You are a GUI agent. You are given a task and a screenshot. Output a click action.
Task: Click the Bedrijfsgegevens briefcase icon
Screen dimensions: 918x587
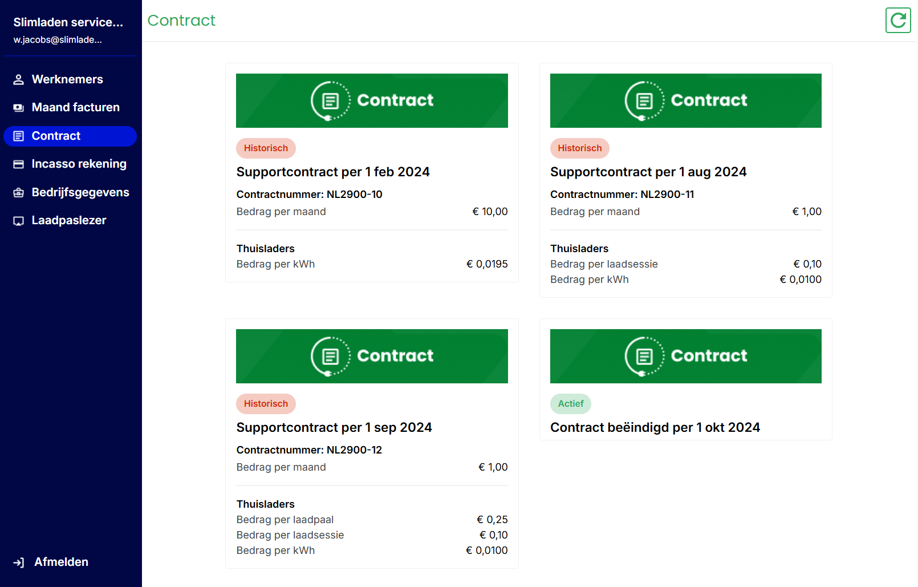19,193
